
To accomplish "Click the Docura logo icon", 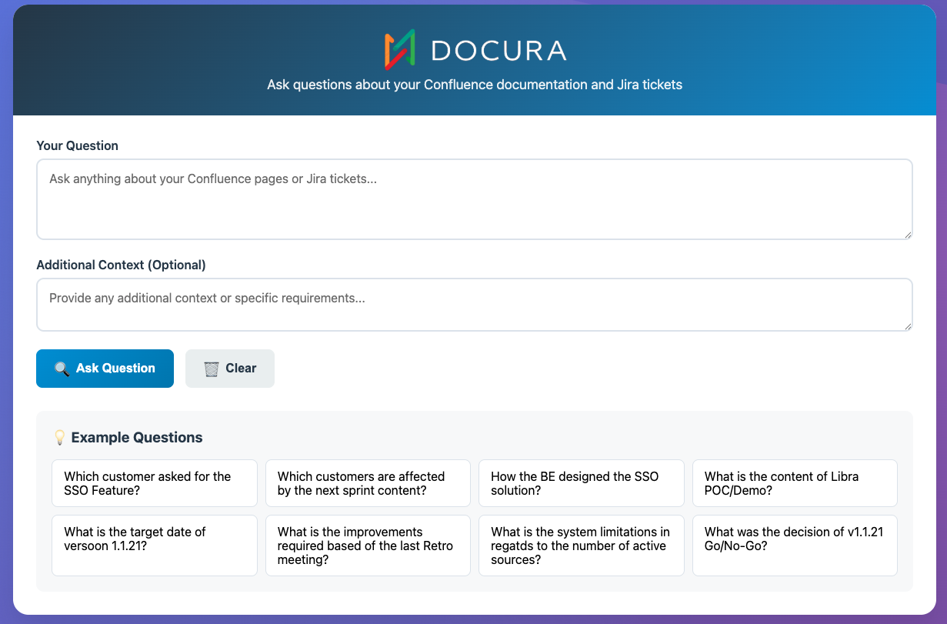I will 400,50.
